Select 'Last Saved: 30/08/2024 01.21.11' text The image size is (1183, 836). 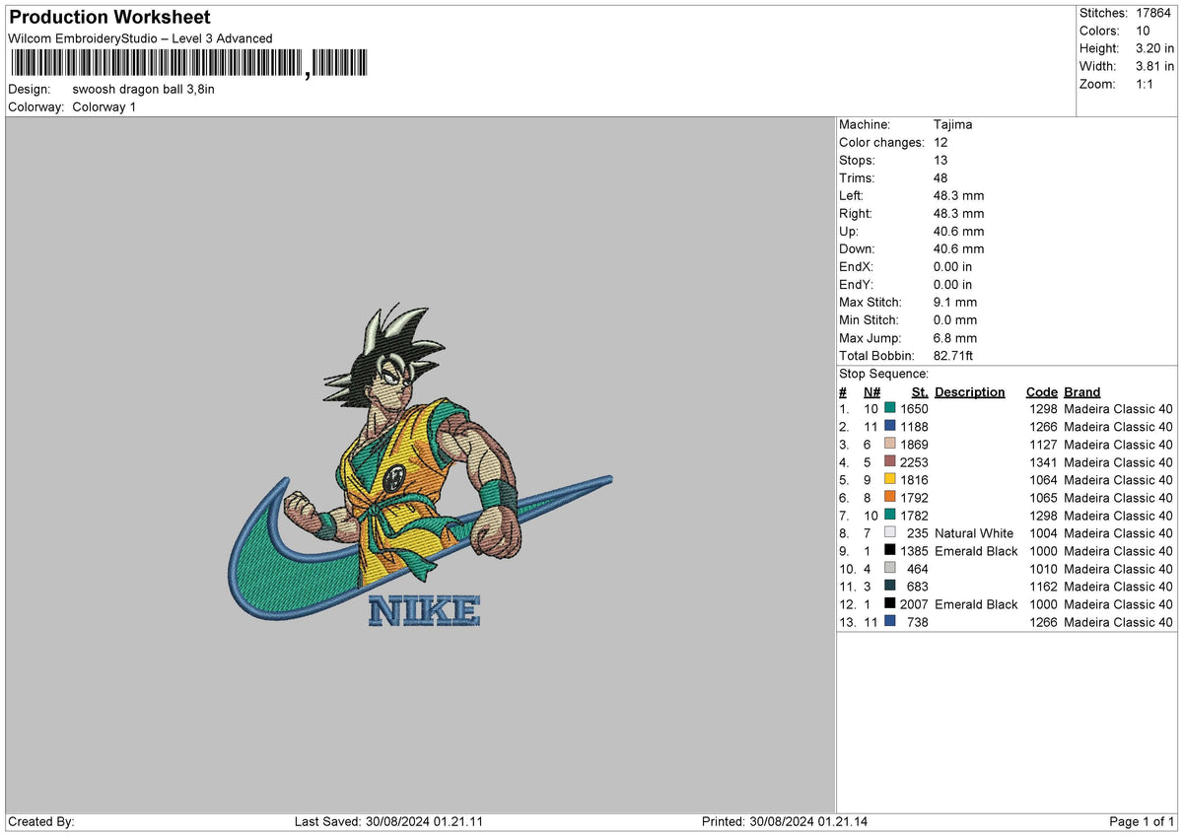[x=388, y=821]
